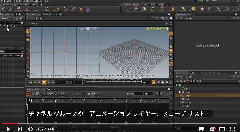Select the green Sky Light cylinder shelf icon

(209, 9)
